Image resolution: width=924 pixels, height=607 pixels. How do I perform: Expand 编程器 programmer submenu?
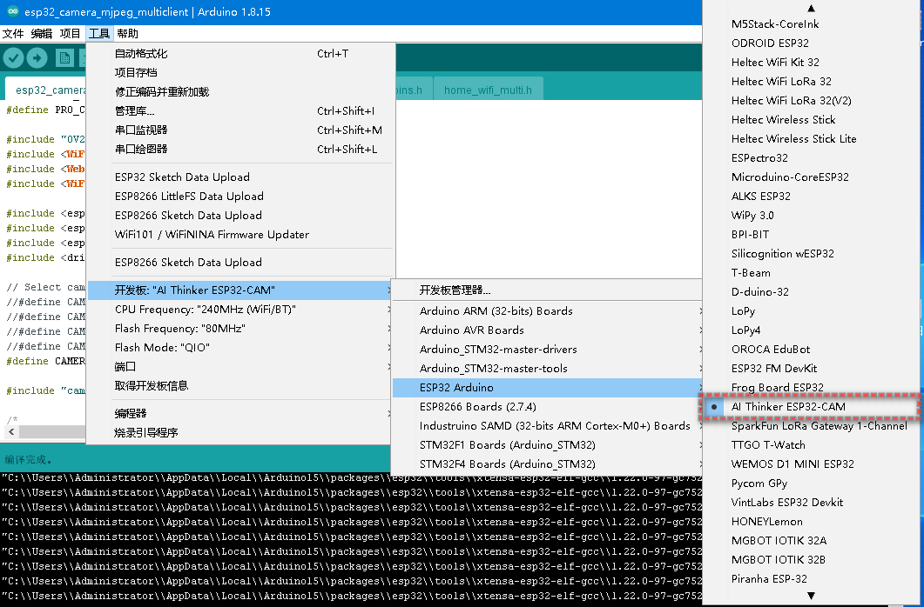239,413
